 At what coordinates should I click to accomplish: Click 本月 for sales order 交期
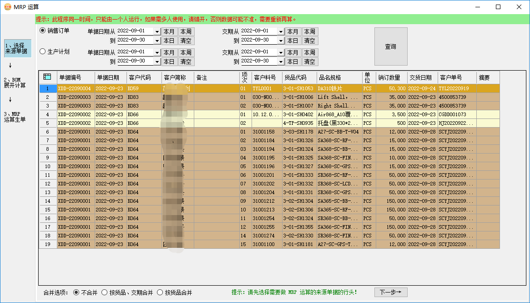click(293, 32)
